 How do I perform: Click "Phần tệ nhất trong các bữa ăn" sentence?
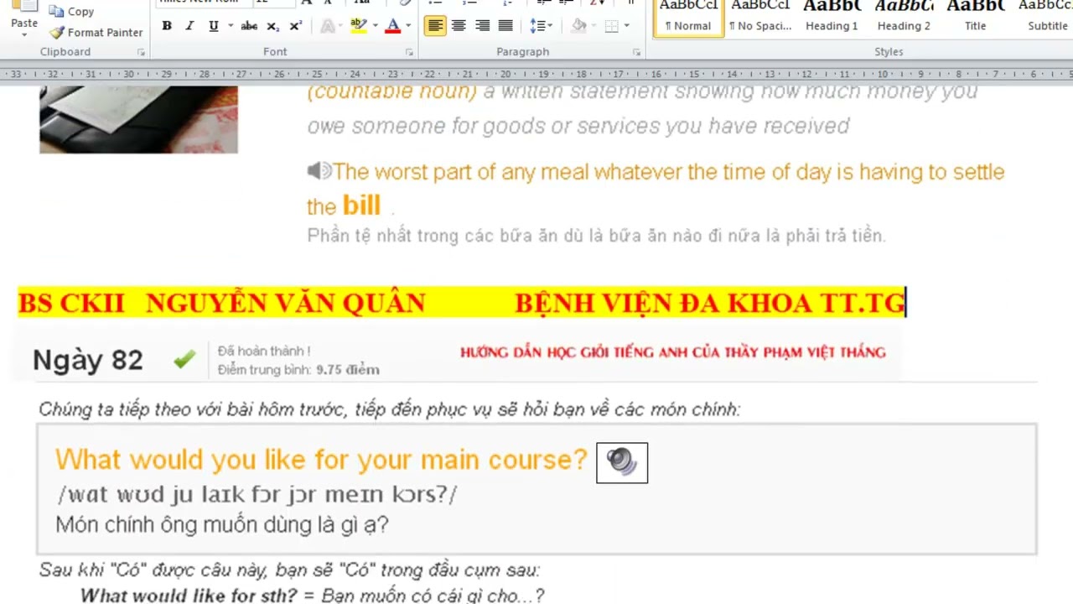pyautogui.click(x=596, y=236)
